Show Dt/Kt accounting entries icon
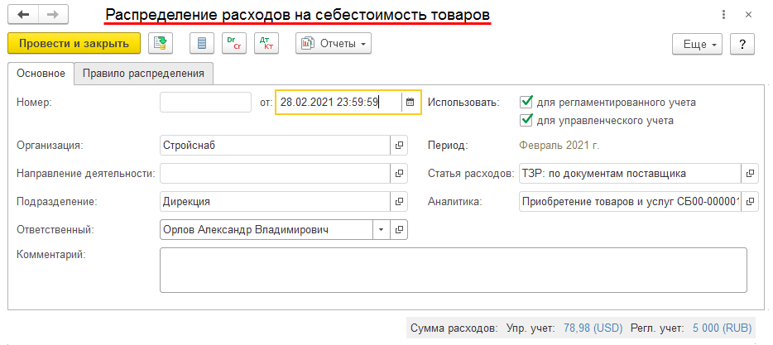This screenshot has width=773, height=345. (x=234, y=43)
